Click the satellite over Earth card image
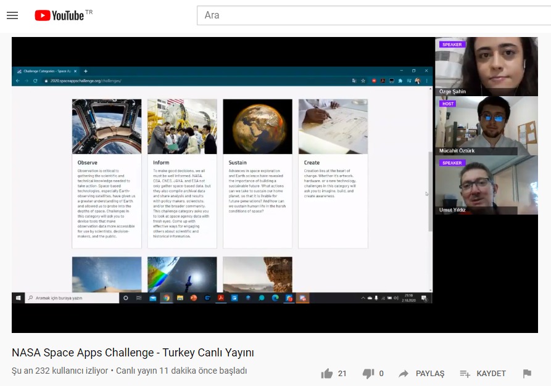The height and width of the screenshot is (386, 551). click(182, 274)
